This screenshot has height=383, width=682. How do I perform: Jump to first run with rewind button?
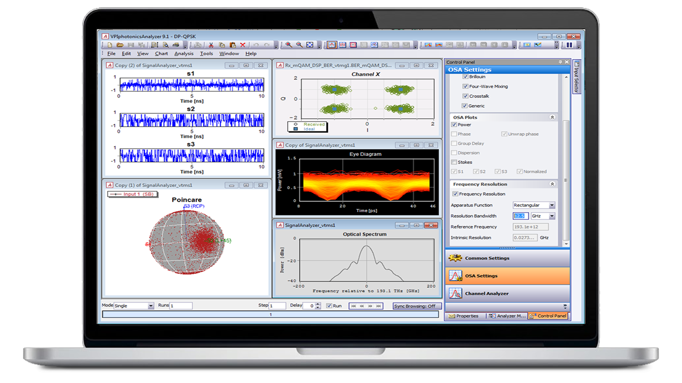[x=353, y=306]
